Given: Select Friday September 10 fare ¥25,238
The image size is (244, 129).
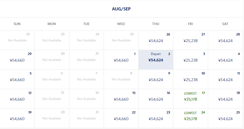Looking at the screenshot, I should 191,80.
